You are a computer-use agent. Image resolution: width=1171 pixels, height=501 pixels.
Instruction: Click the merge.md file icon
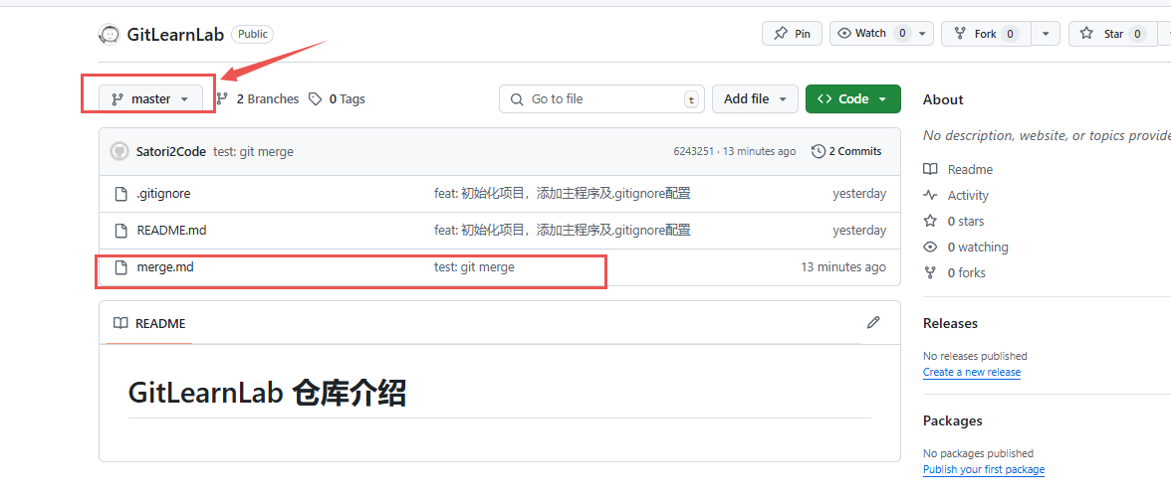coord(121,266)
